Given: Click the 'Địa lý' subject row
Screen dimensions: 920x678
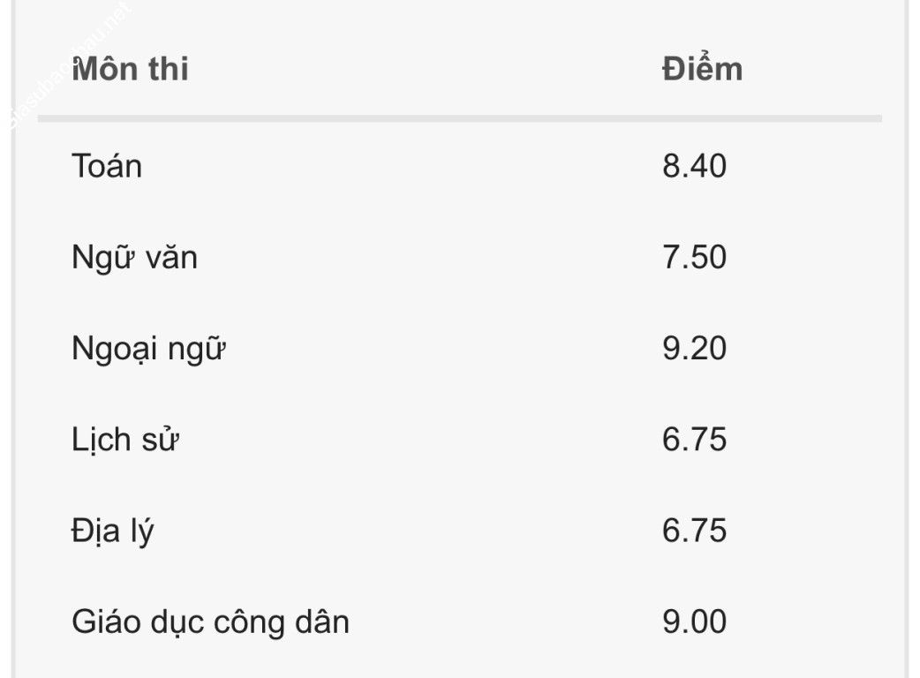Looking at the screenshot, I should coord(113,531).
